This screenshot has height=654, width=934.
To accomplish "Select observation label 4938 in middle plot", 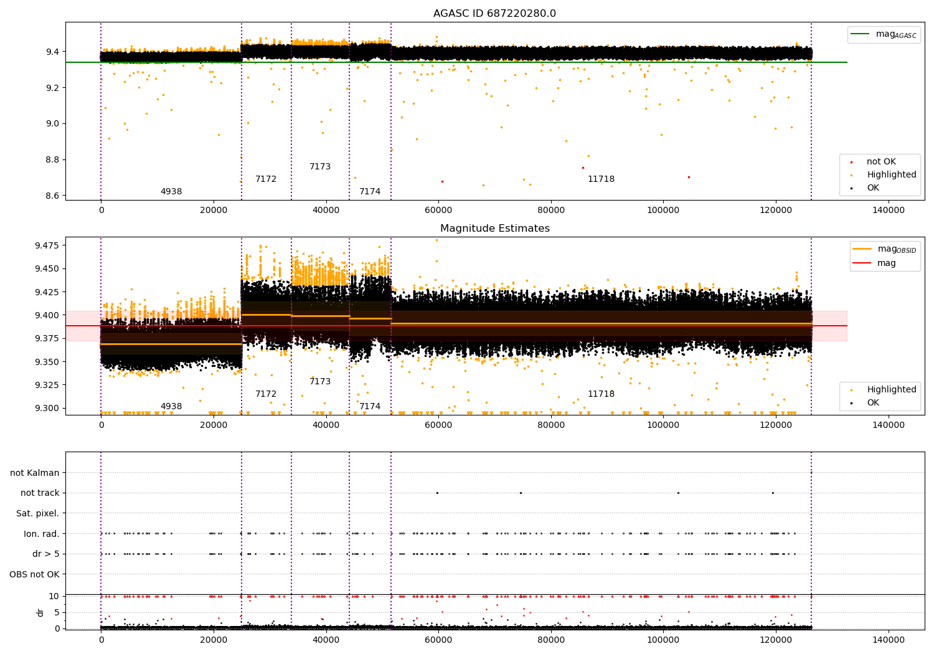I will coord(171,407).
